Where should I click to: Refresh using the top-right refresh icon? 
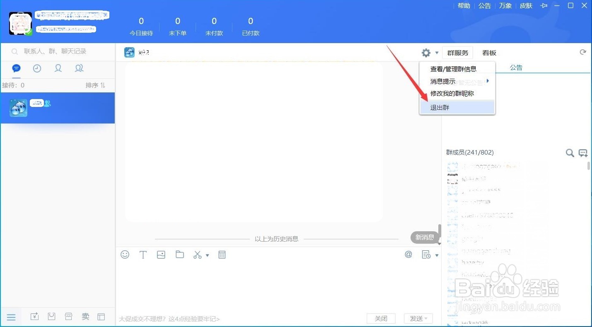tap(583, 52)
